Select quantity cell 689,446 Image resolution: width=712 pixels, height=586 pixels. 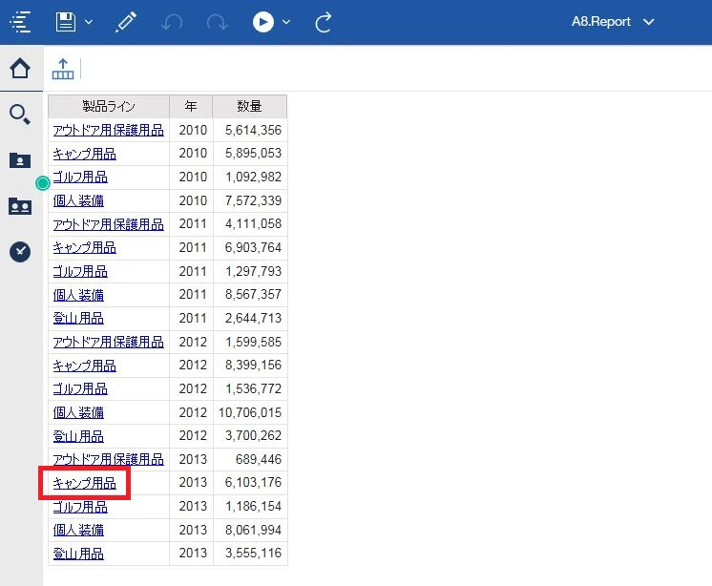(250, 459)
